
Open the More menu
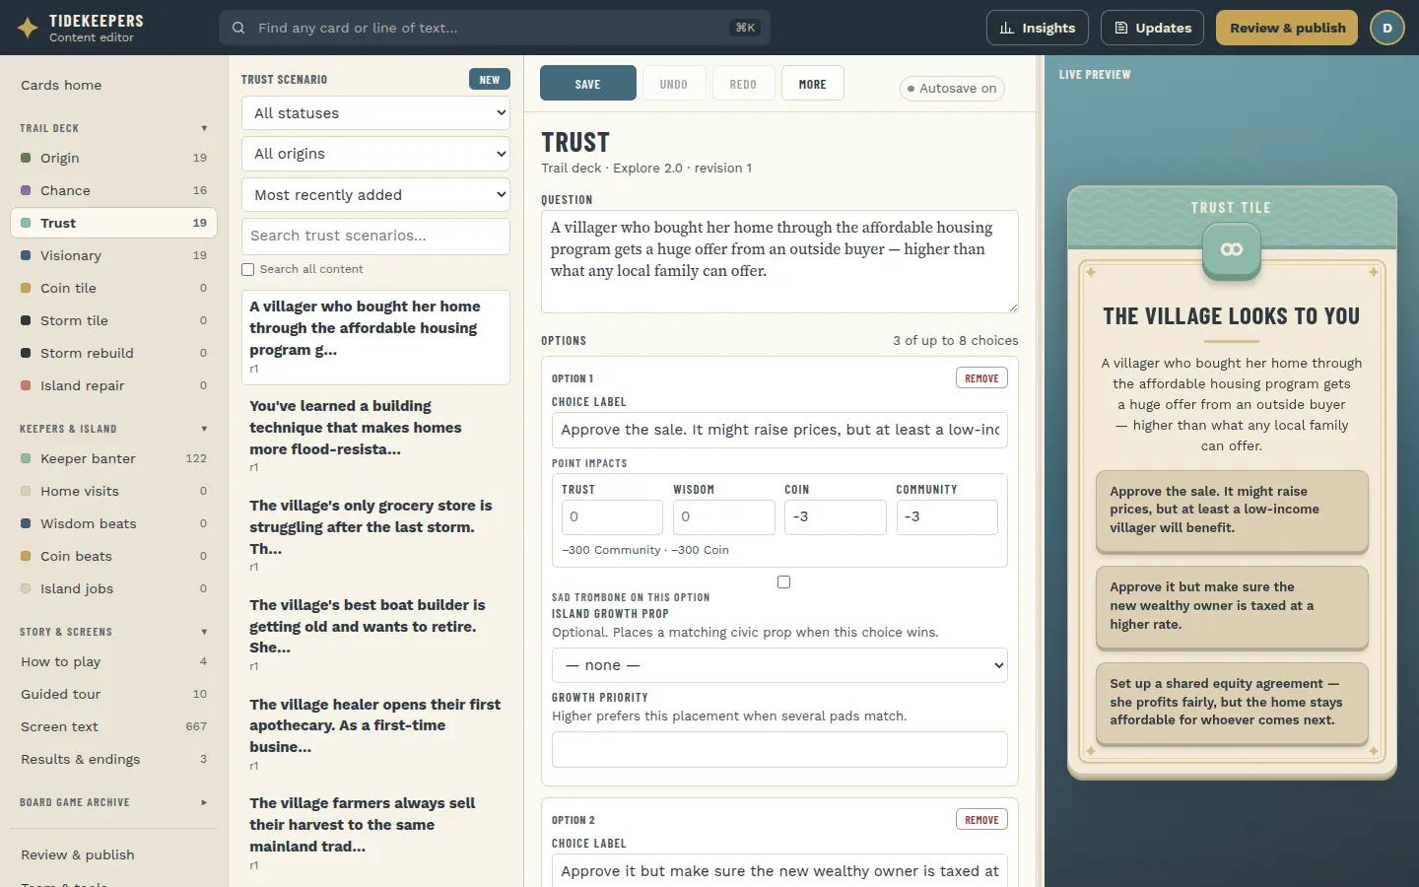coord(813,84)
